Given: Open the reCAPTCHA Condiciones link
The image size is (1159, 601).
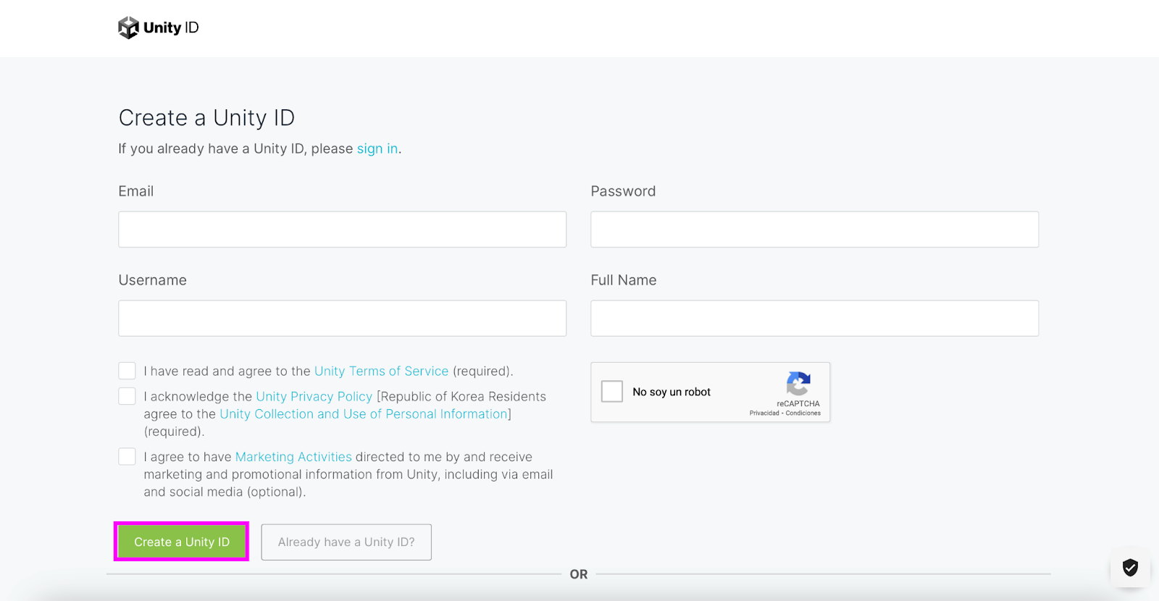Looking at the screenshot, I should pos(803,413).
